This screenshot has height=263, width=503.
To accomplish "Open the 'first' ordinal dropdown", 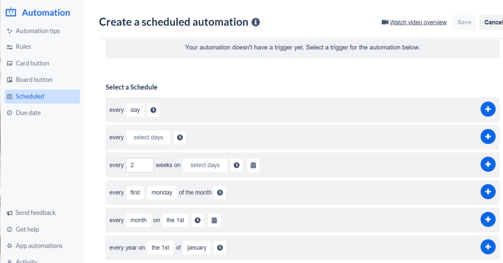I will pos(135,193).
